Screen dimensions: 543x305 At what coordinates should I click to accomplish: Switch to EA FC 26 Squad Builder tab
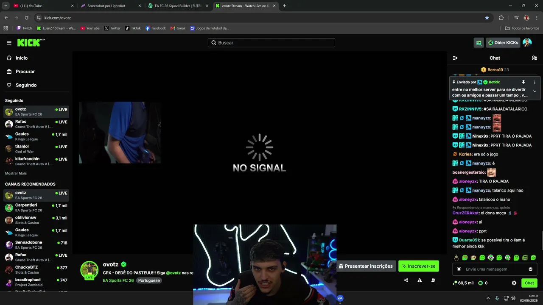(177, 6)
